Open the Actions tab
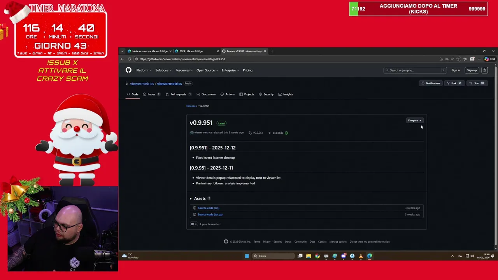 tap(228, 94)
